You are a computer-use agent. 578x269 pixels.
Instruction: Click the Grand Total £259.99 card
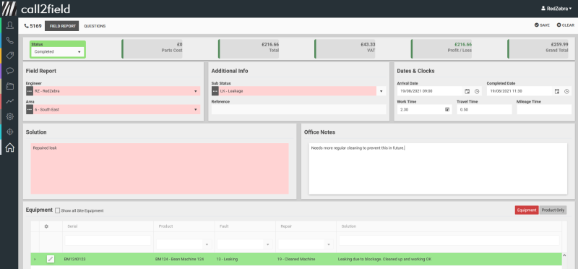click(x=538, y=48)
